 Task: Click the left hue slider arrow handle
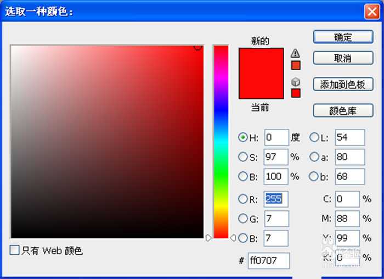208,238
